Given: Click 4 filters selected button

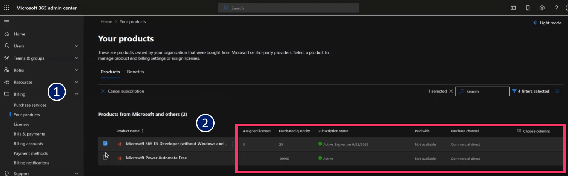Looking at the screenshot, I should click(530, 91).
